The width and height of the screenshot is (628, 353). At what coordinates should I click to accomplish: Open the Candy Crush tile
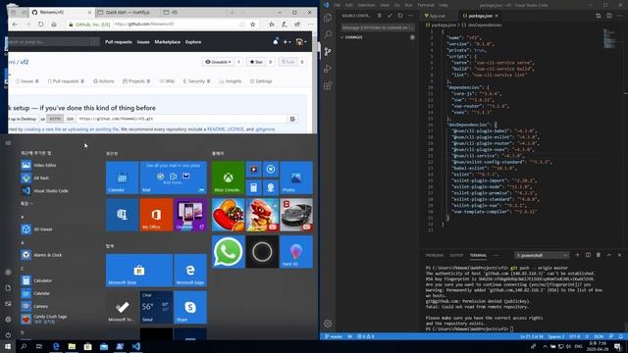point(229,215)
